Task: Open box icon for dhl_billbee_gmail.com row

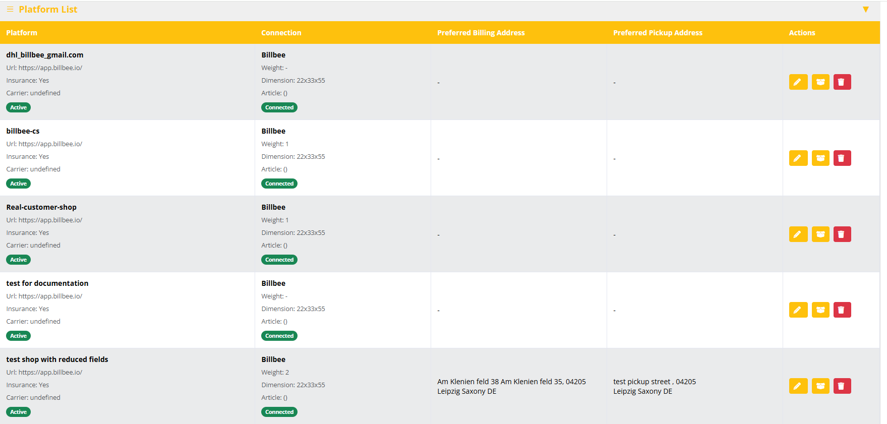Action: point(820,82)
